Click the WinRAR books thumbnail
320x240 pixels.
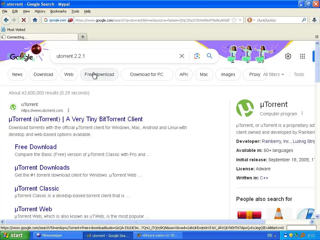click(249, 213)
